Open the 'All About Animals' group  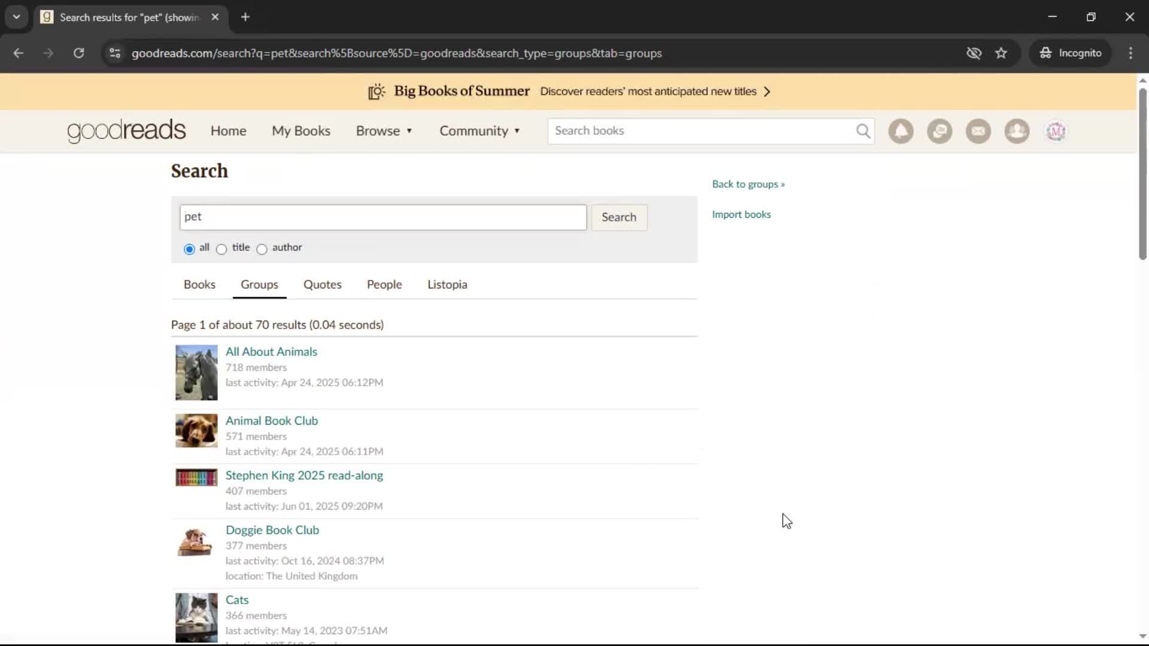(x=271, y=352)
